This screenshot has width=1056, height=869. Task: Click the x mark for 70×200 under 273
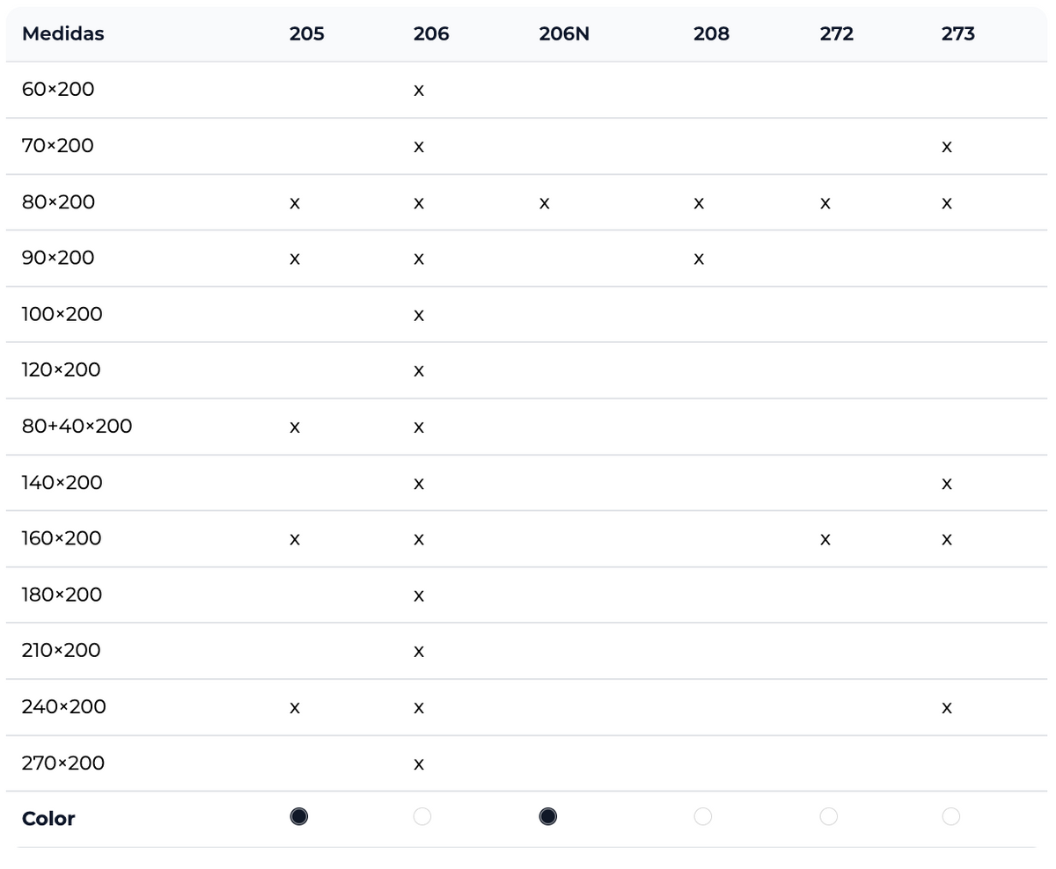coord(947,147)
